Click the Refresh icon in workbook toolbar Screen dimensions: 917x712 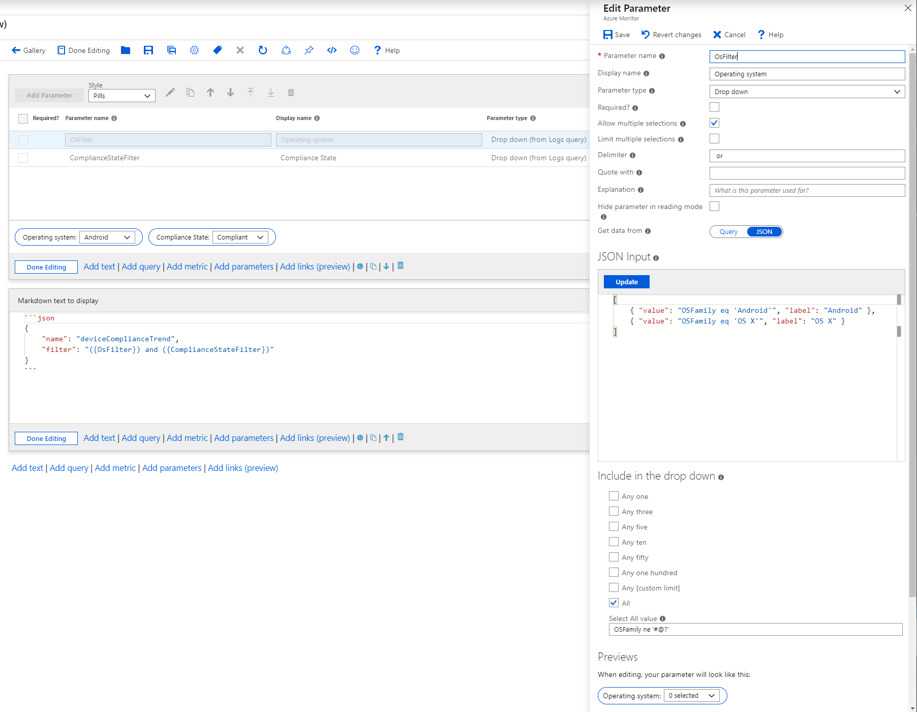tap(263, 50)
